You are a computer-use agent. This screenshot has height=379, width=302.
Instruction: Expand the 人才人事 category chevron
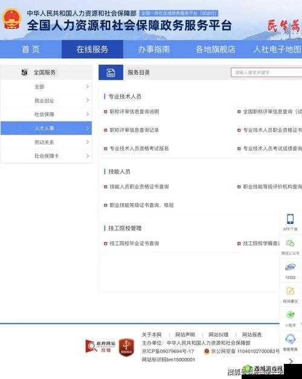click(x=88, y=128)
